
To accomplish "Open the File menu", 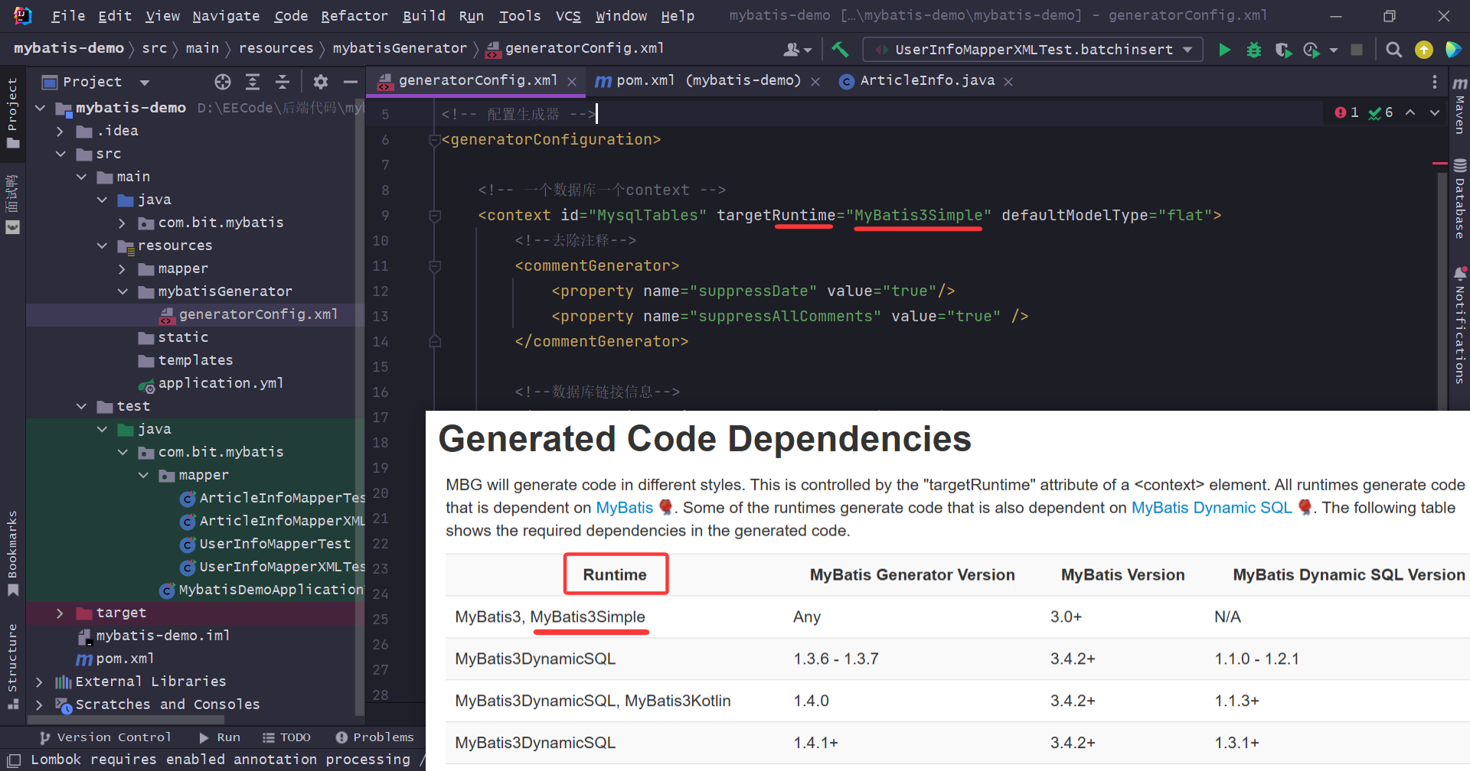I will (68, 16).
